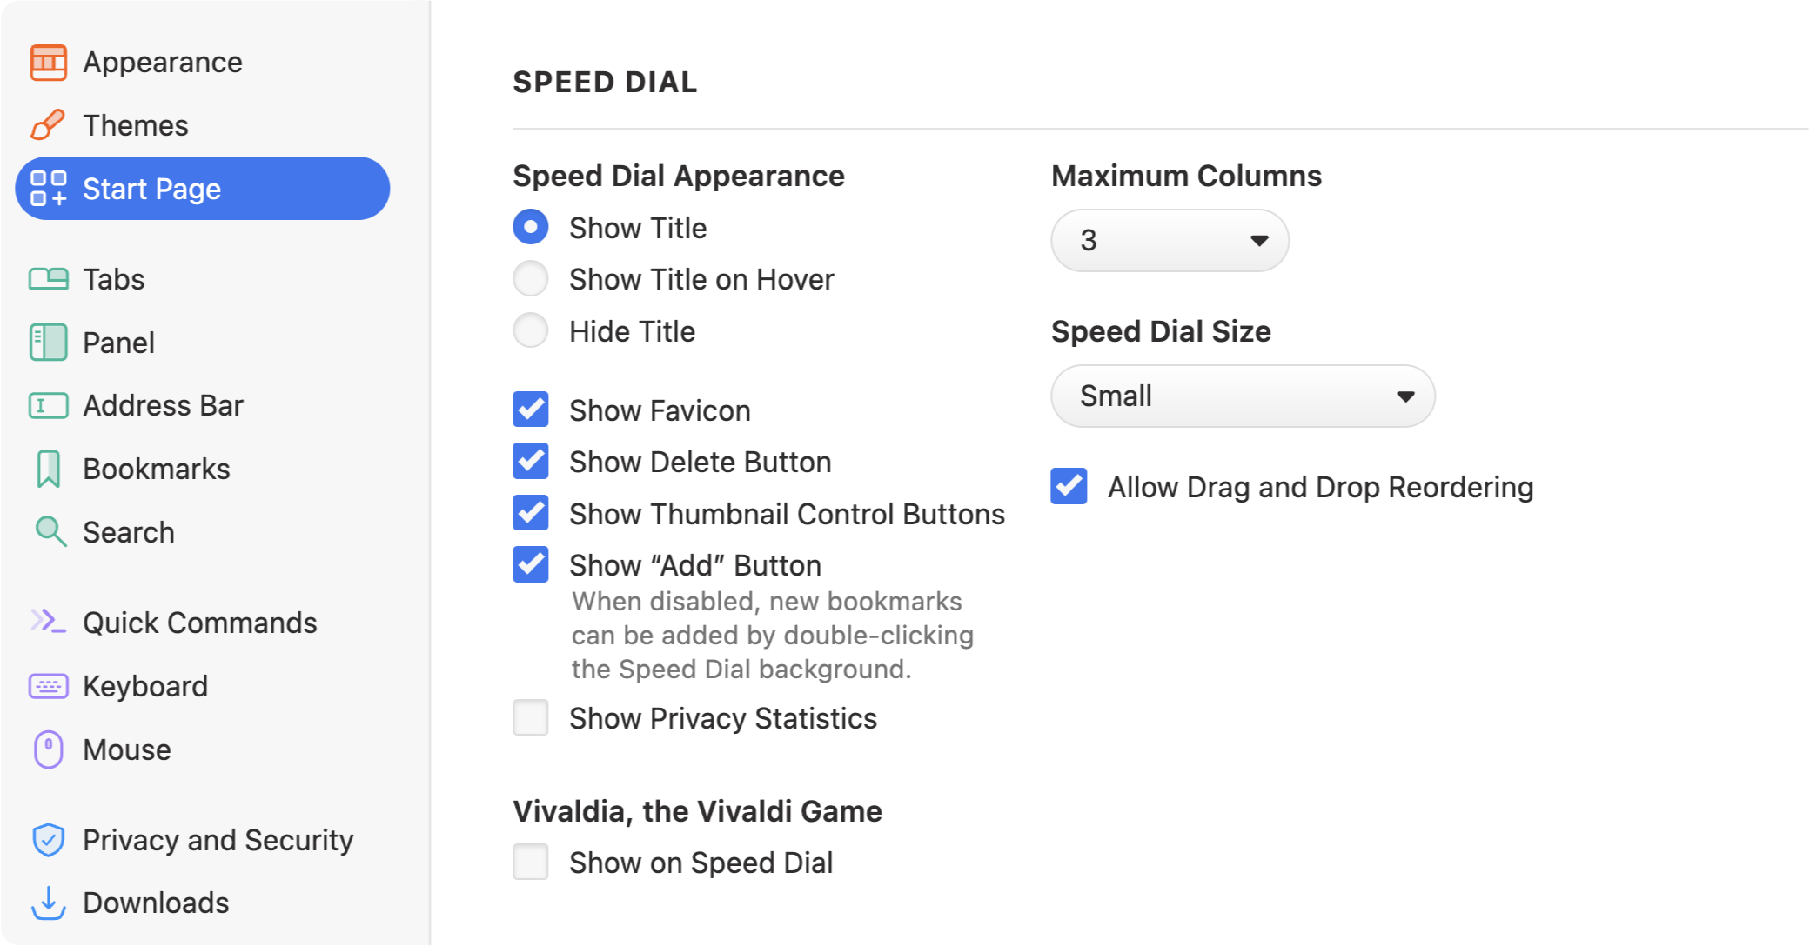
Task: Click the Quick Commands chevron icon
Action: pos(48,622)
